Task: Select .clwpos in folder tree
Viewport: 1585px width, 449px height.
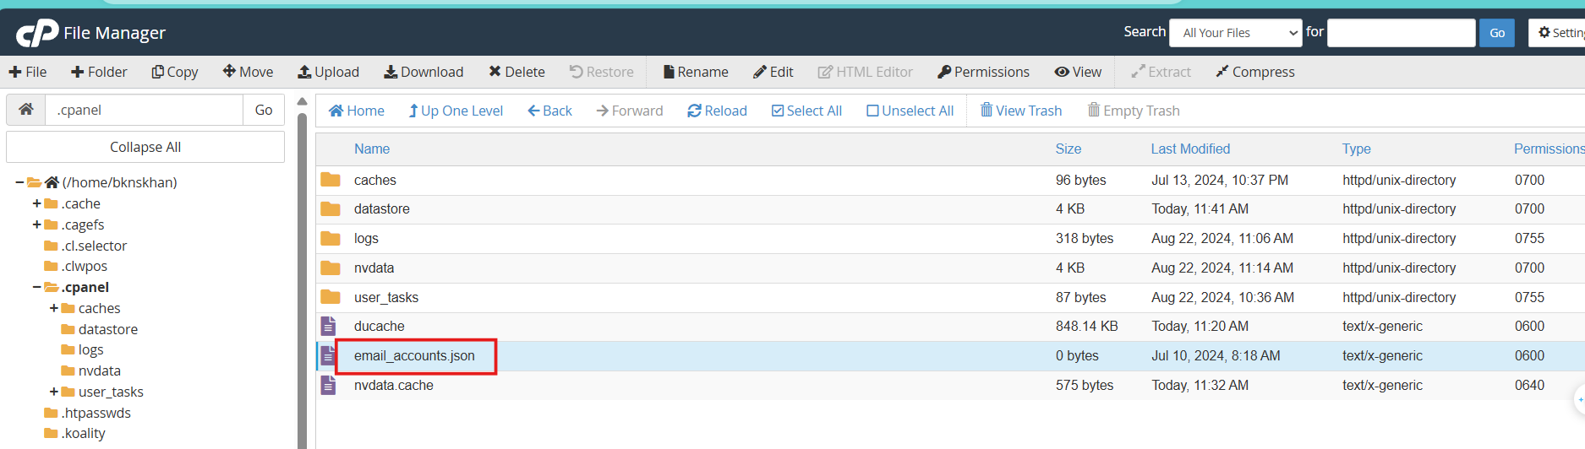Action: tap(85, 266)
